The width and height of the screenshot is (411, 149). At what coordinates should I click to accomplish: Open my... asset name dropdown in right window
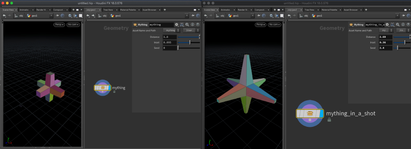coord(386,30)
